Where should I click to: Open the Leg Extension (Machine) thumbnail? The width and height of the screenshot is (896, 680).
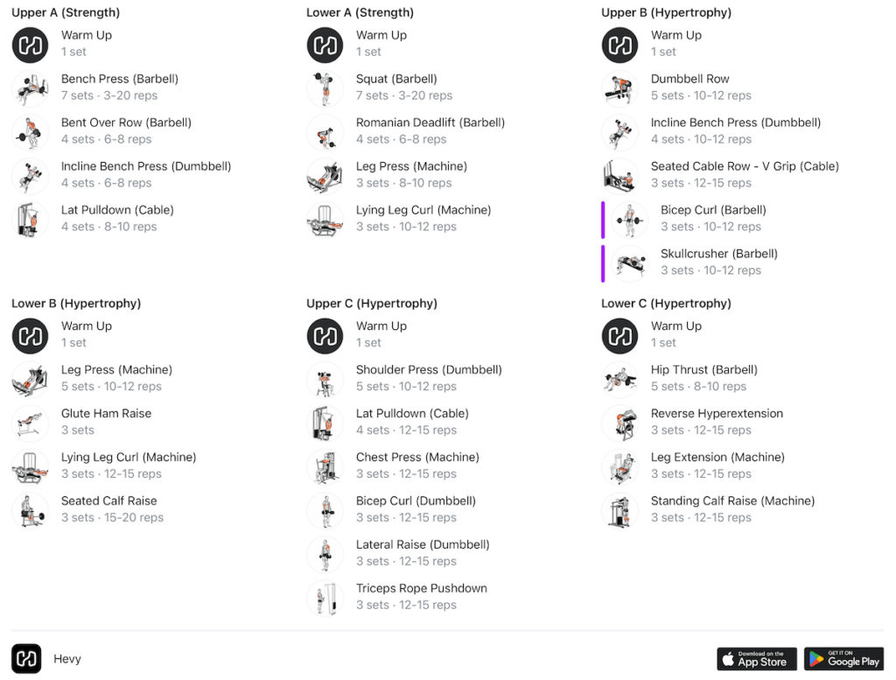pos(619,466)
